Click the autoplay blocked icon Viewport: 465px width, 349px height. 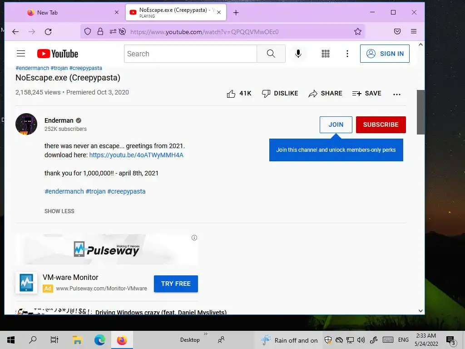[x=122, y=31]
